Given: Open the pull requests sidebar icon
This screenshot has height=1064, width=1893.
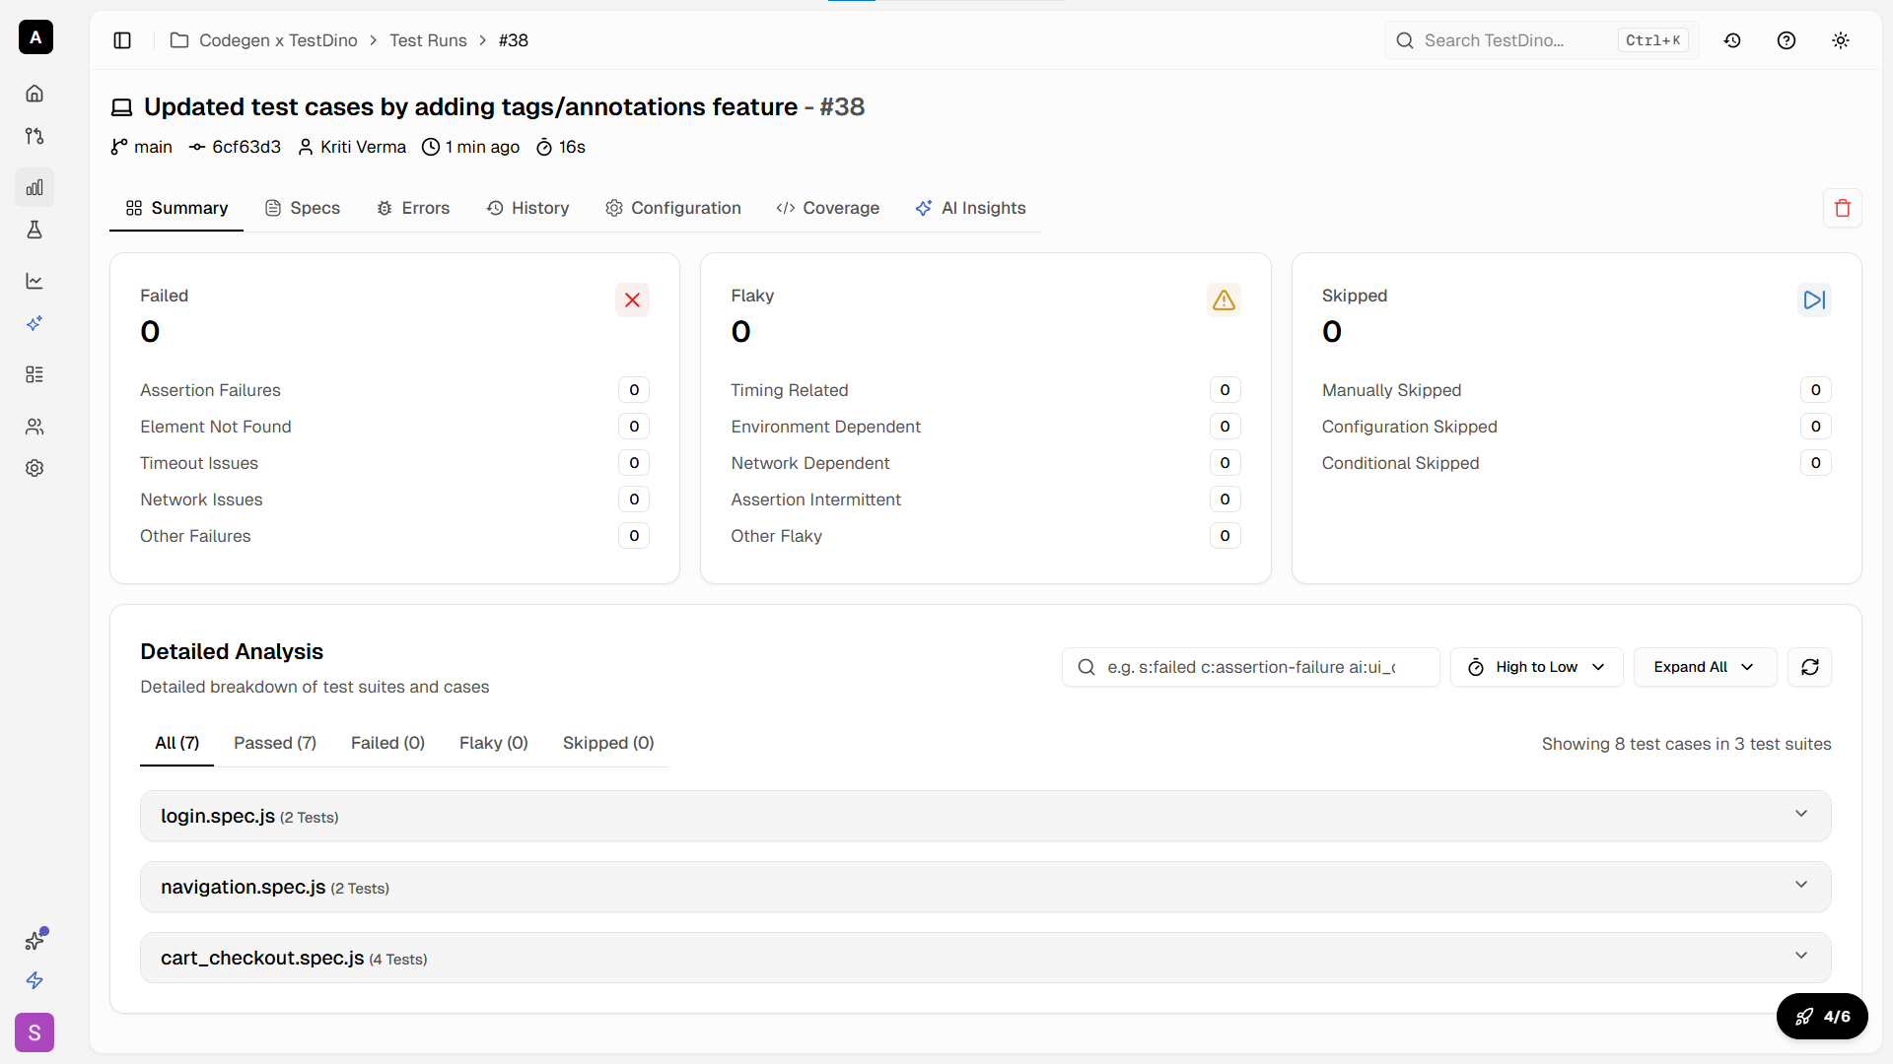Looking at the screenshot, I should (x=35, y=136).
